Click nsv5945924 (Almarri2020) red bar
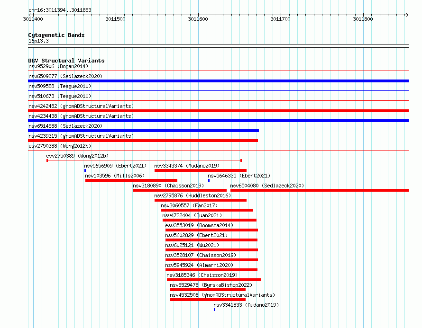 click(x=211, y=270)
